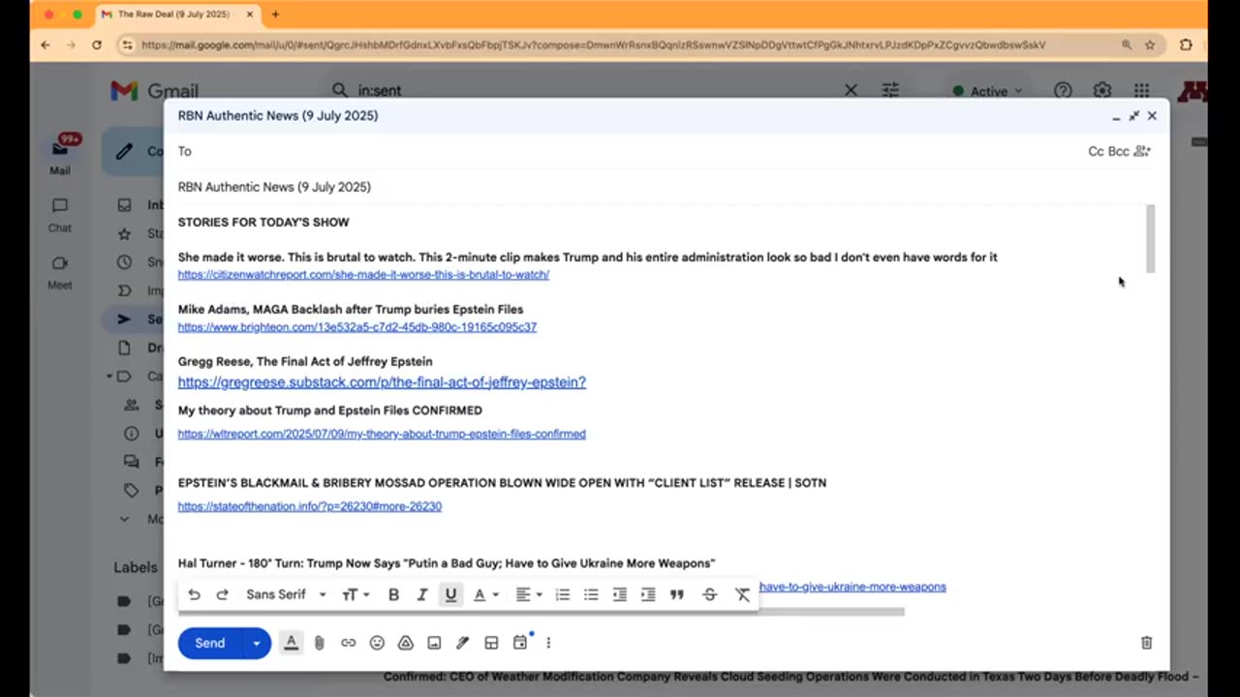Toggle block quote formatting
This screenshot has width=1240, height=697.
tap(677, 594)
